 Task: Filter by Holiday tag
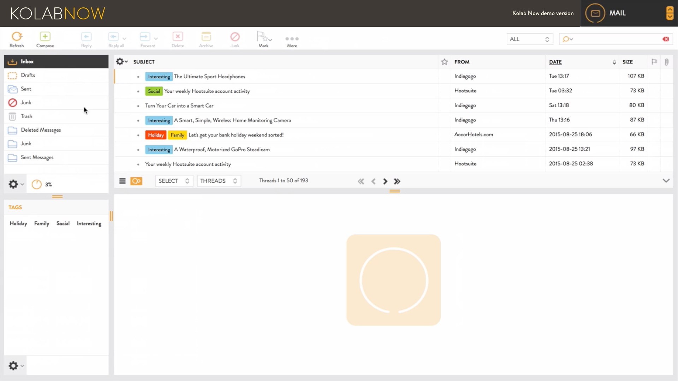18,224
